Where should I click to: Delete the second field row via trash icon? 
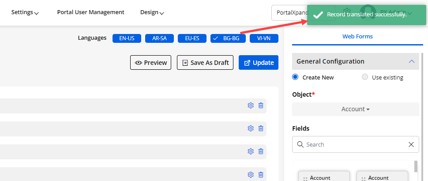tap(261, 128)
